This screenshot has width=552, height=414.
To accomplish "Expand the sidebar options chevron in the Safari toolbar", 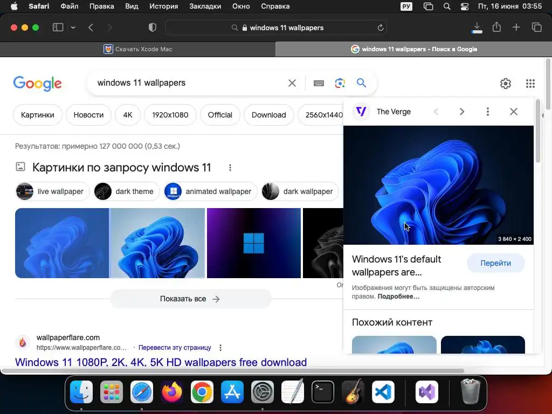I will click(x=73, y=27).
